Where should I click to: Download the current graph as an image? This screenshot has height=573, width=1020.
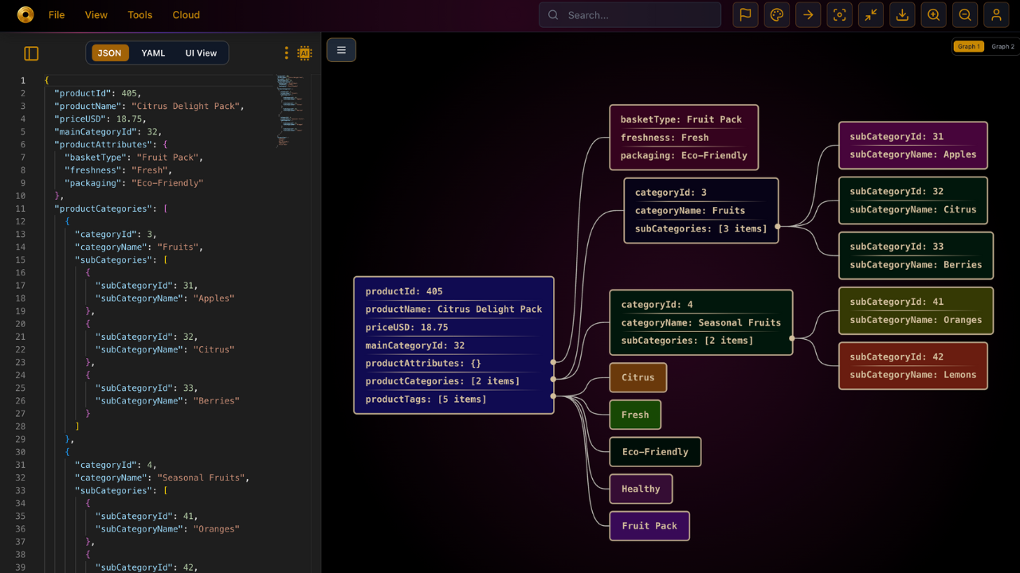(902, 14)
